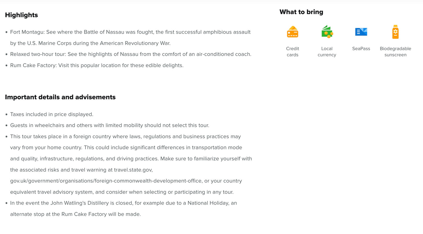The width and height of the screenshot is (423, 234).
Task: Click the "What to bring" heading
Action: 301,12
